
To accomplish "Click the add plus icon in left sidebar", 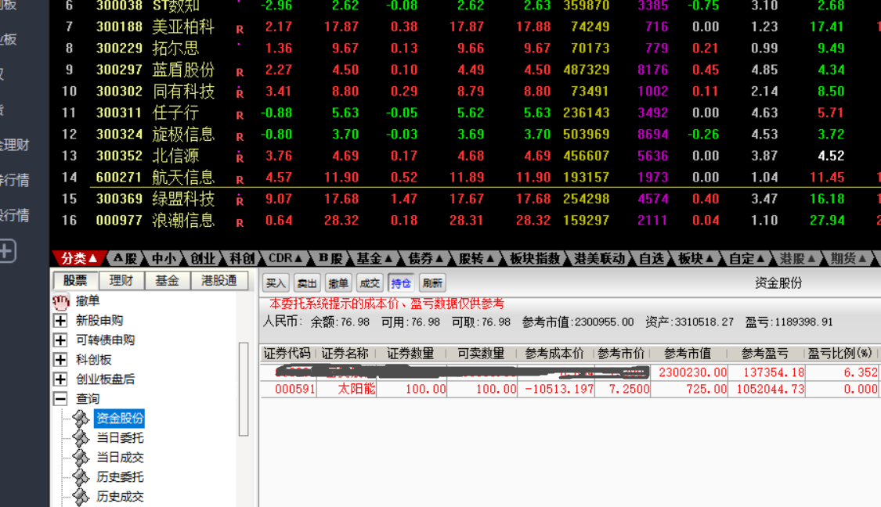I will (x=8, y=251).
